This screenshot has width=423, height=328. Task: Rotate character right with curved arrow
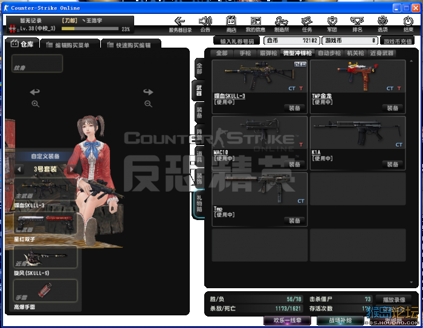click(x=148, y=92)
